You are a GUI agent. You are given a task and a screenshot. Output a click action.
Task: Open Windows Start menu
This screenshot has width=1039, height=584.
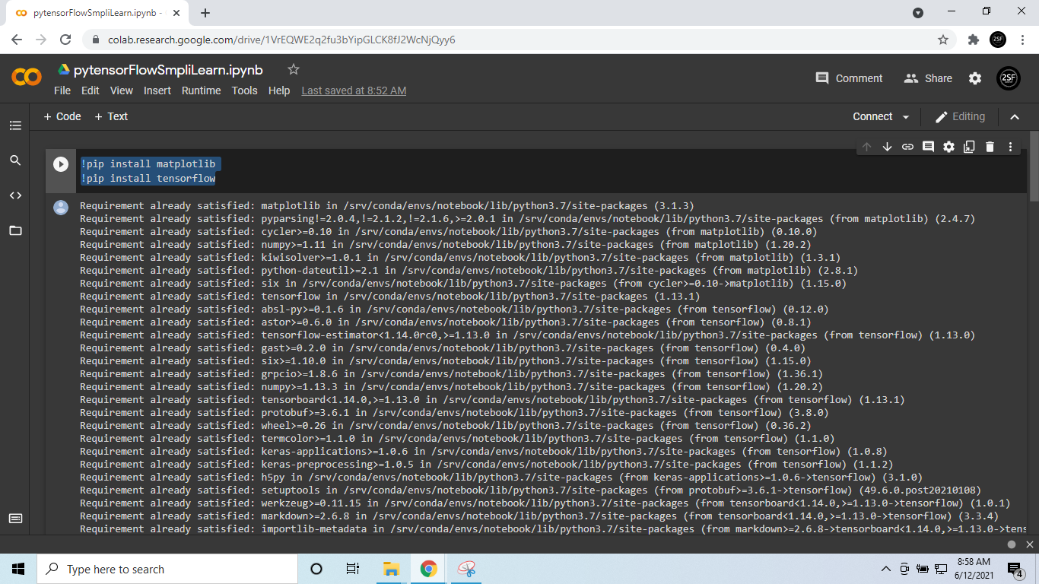18,569
